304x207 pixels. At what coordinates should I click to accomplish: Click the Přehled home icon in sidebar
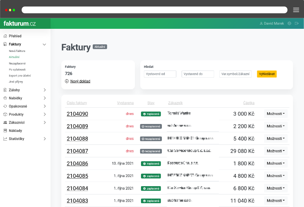[x=5, y=36]
